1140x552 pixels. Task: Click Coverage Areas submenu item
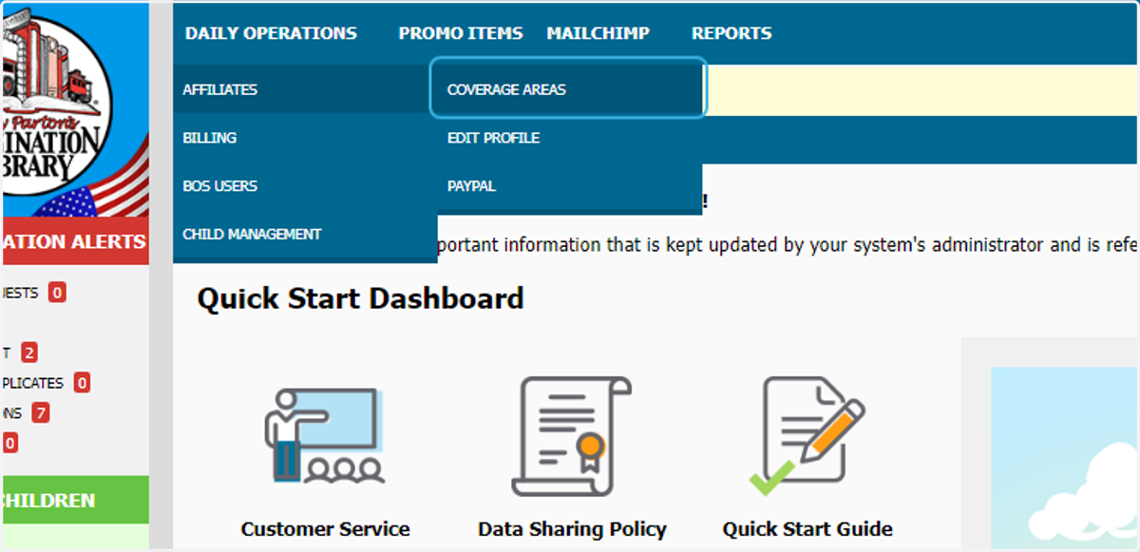[568, 89]
